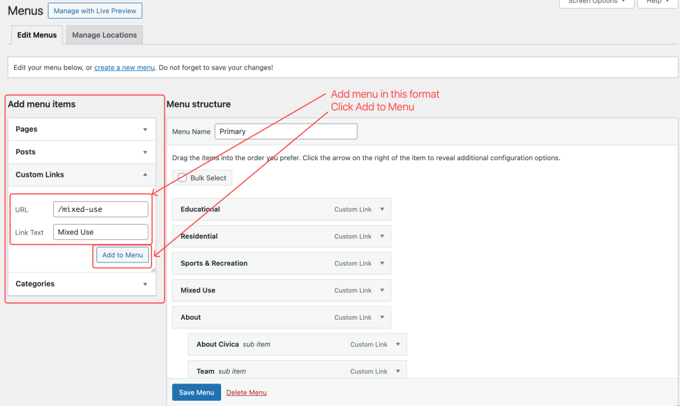Click the Add to Menu button
The image size is (680, 406).
coord(122,255)
